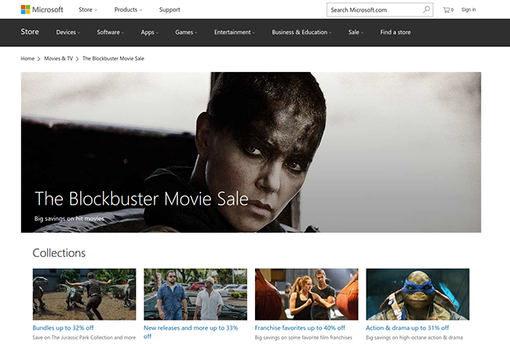
Task: Open the Support page link
Action: tap(169, 9)
